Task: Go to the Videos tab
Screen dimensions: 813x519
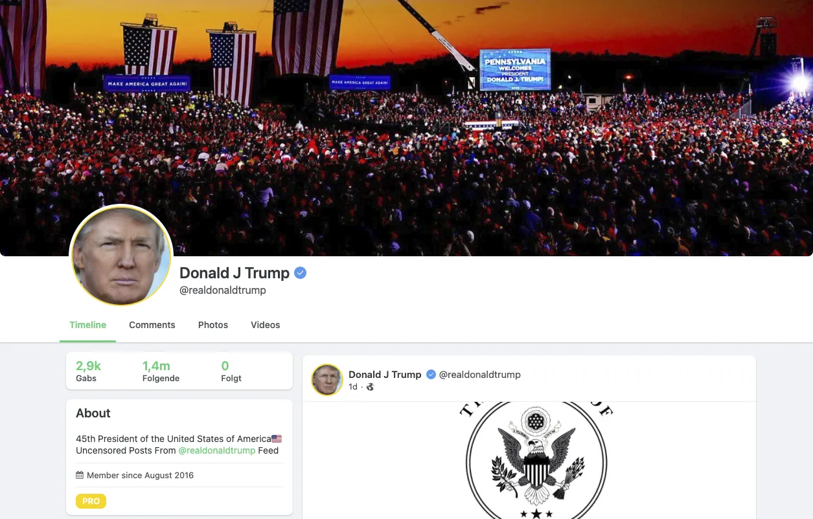Action: tap(266, 325)
